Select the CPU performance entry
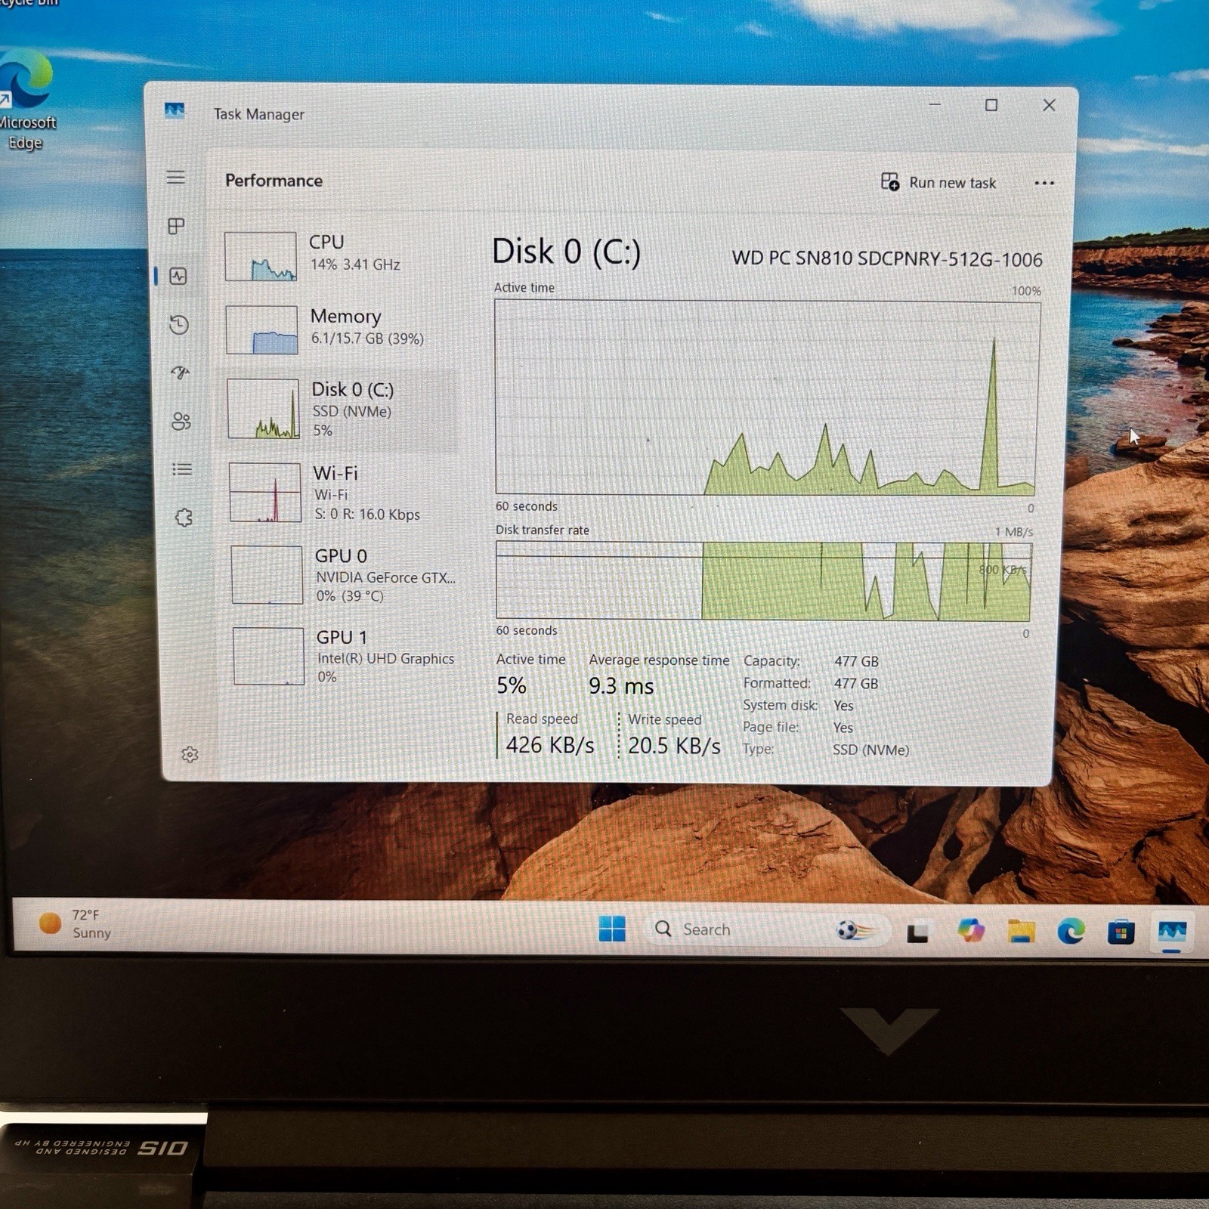1209x1209 pixels. pos(337,255)
